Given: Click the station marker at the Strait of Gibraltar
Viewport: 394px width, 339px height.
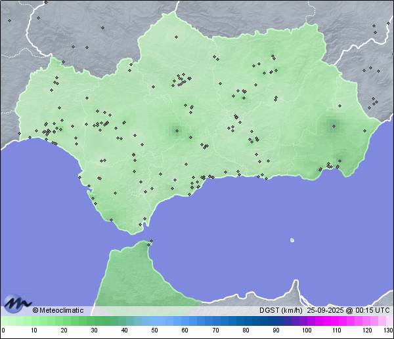Looking at the screenshot, I should (x=150, y=243).
